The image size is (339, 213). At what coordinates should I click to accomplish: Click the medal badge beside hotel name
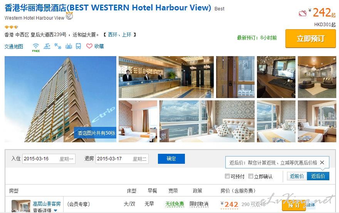click(69, 16)
